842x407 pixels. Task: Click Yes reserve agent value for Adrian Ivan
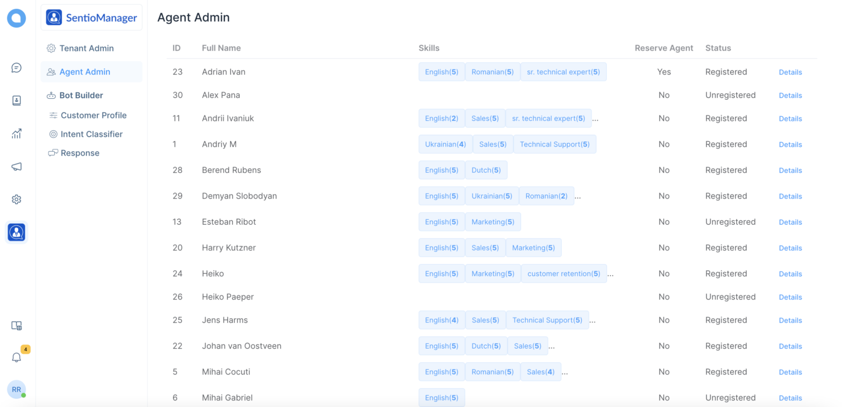[664, 72]
